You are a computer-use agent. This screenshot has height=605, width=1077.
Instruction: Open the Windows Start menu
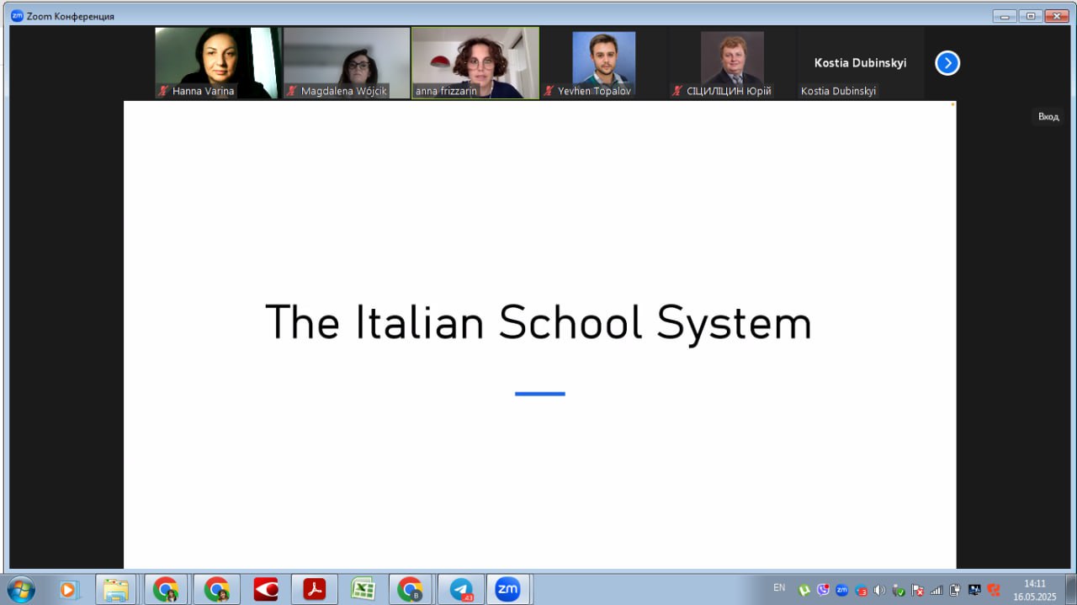point(19,589)
